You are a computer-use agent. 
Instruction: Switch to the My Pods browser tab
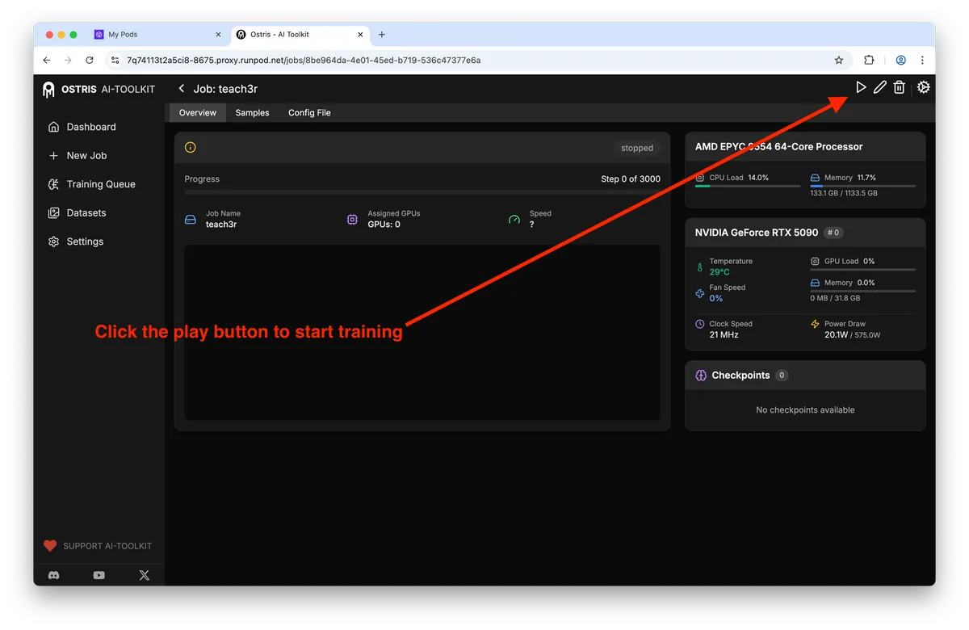157,35
